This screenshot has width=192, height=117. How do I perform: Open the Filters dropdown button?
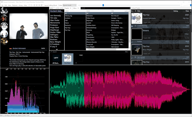76,8
